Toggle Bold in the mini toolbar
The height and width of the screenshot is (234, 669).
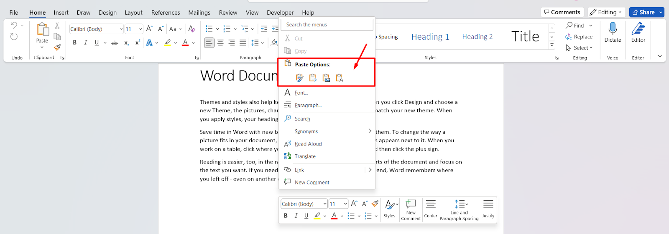286,216
